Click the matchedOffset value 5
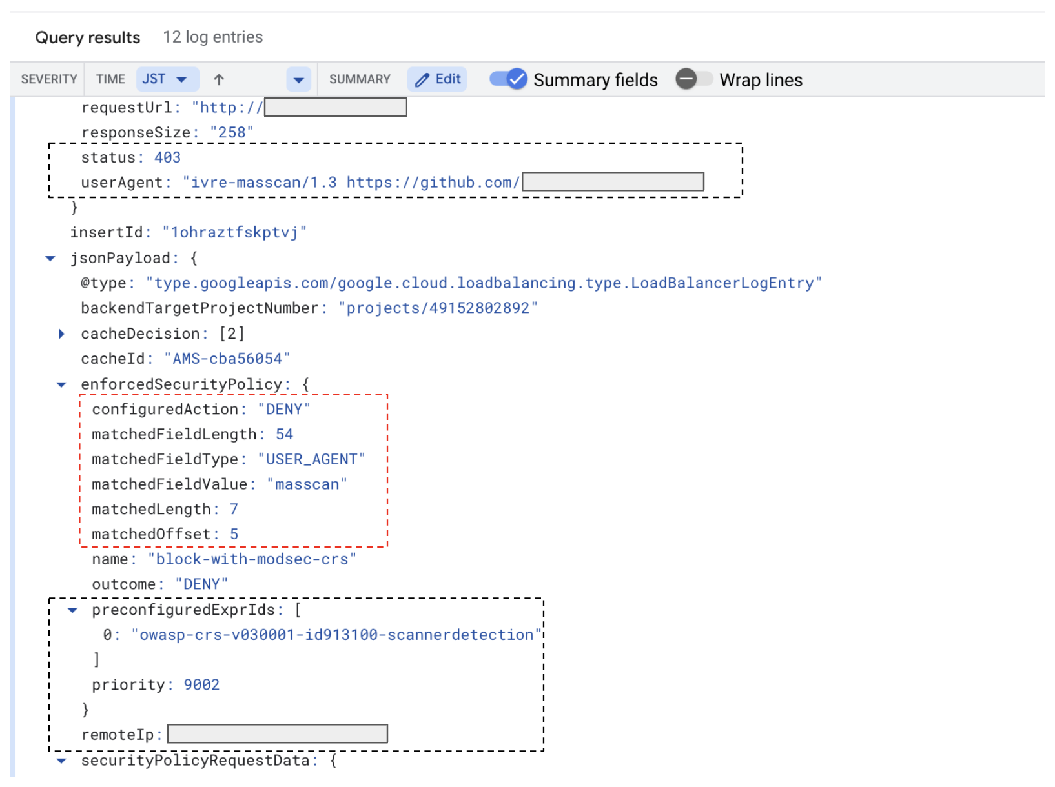 click(234, 535)
